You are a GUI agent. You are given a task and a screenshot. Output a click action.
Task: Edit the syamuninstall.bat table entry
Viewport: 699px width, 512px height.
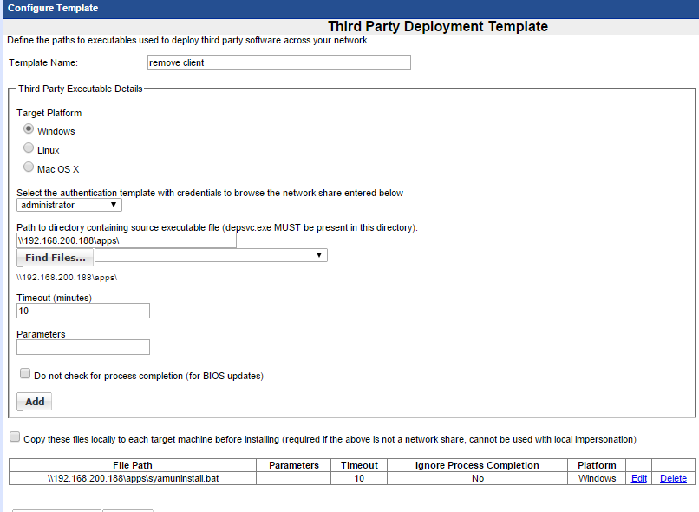638,478
